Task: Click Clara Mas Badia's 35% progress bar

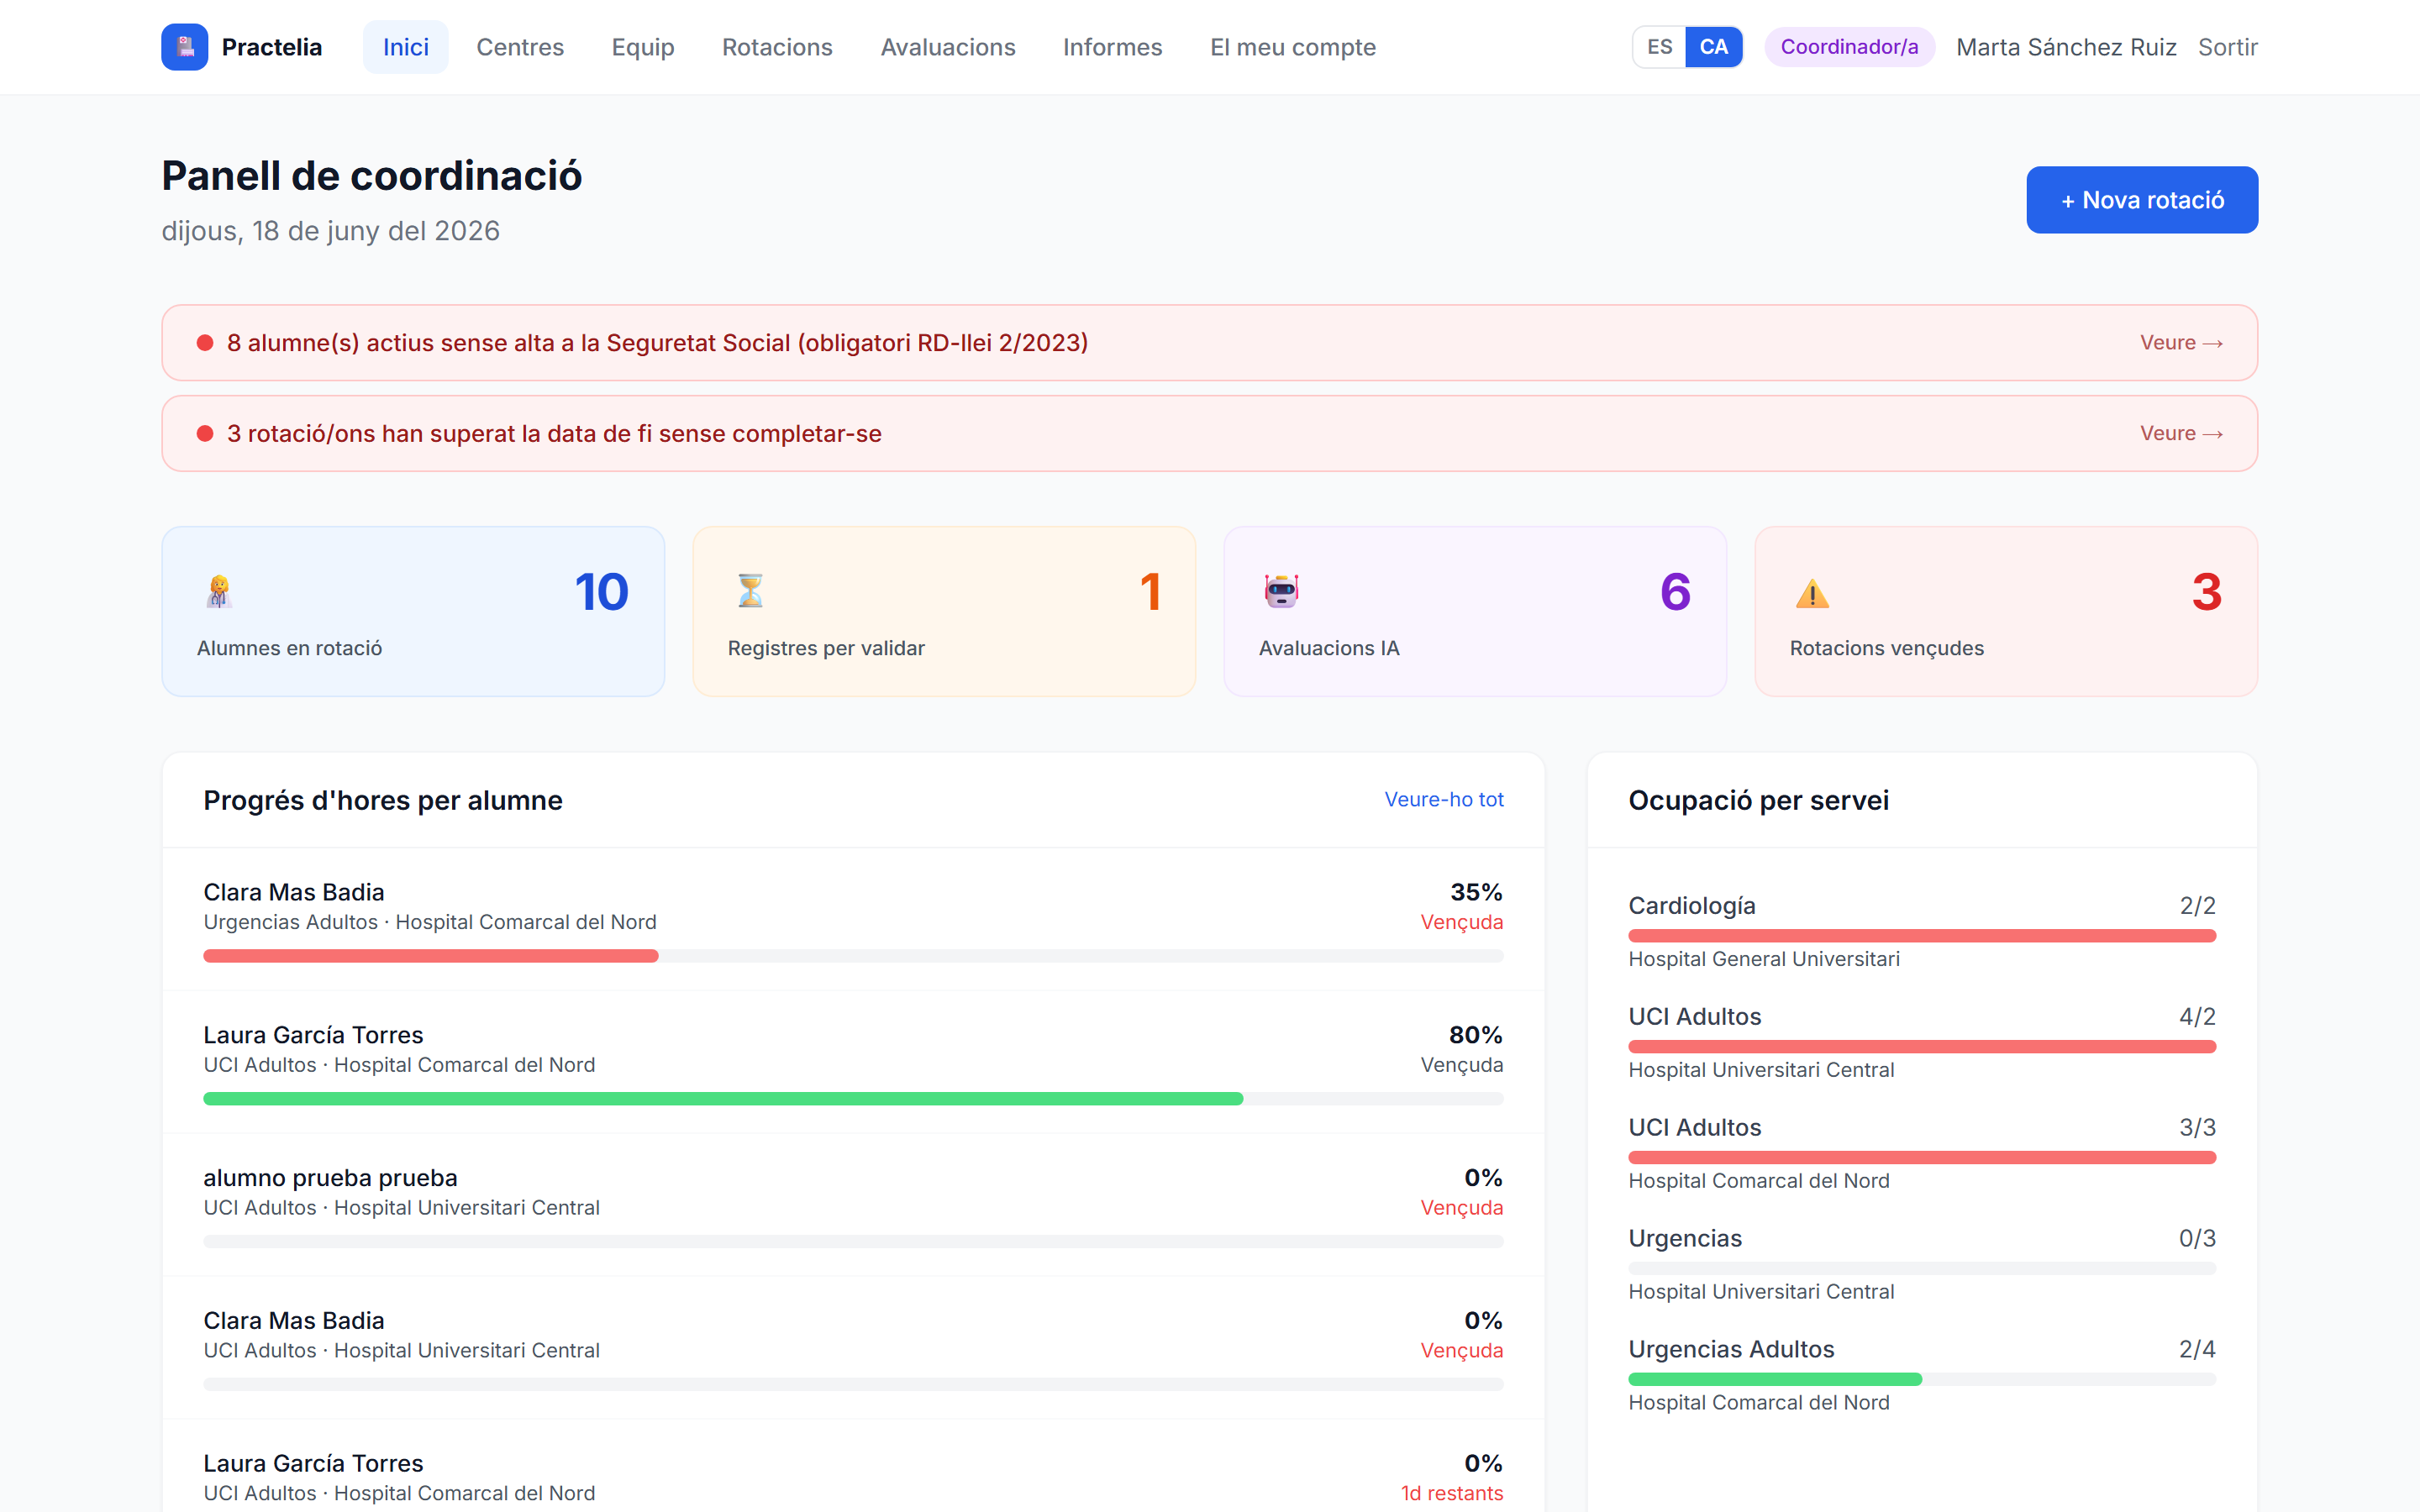Action: 853,956
